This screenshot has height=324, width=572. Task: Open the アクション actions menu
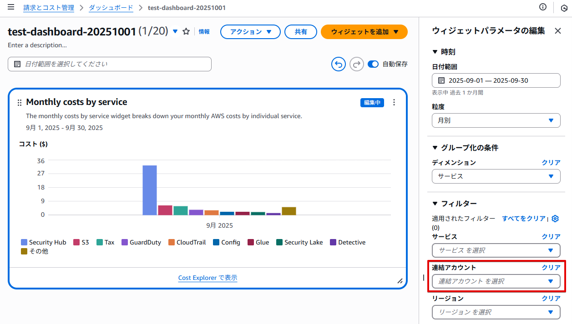point(250,32)
